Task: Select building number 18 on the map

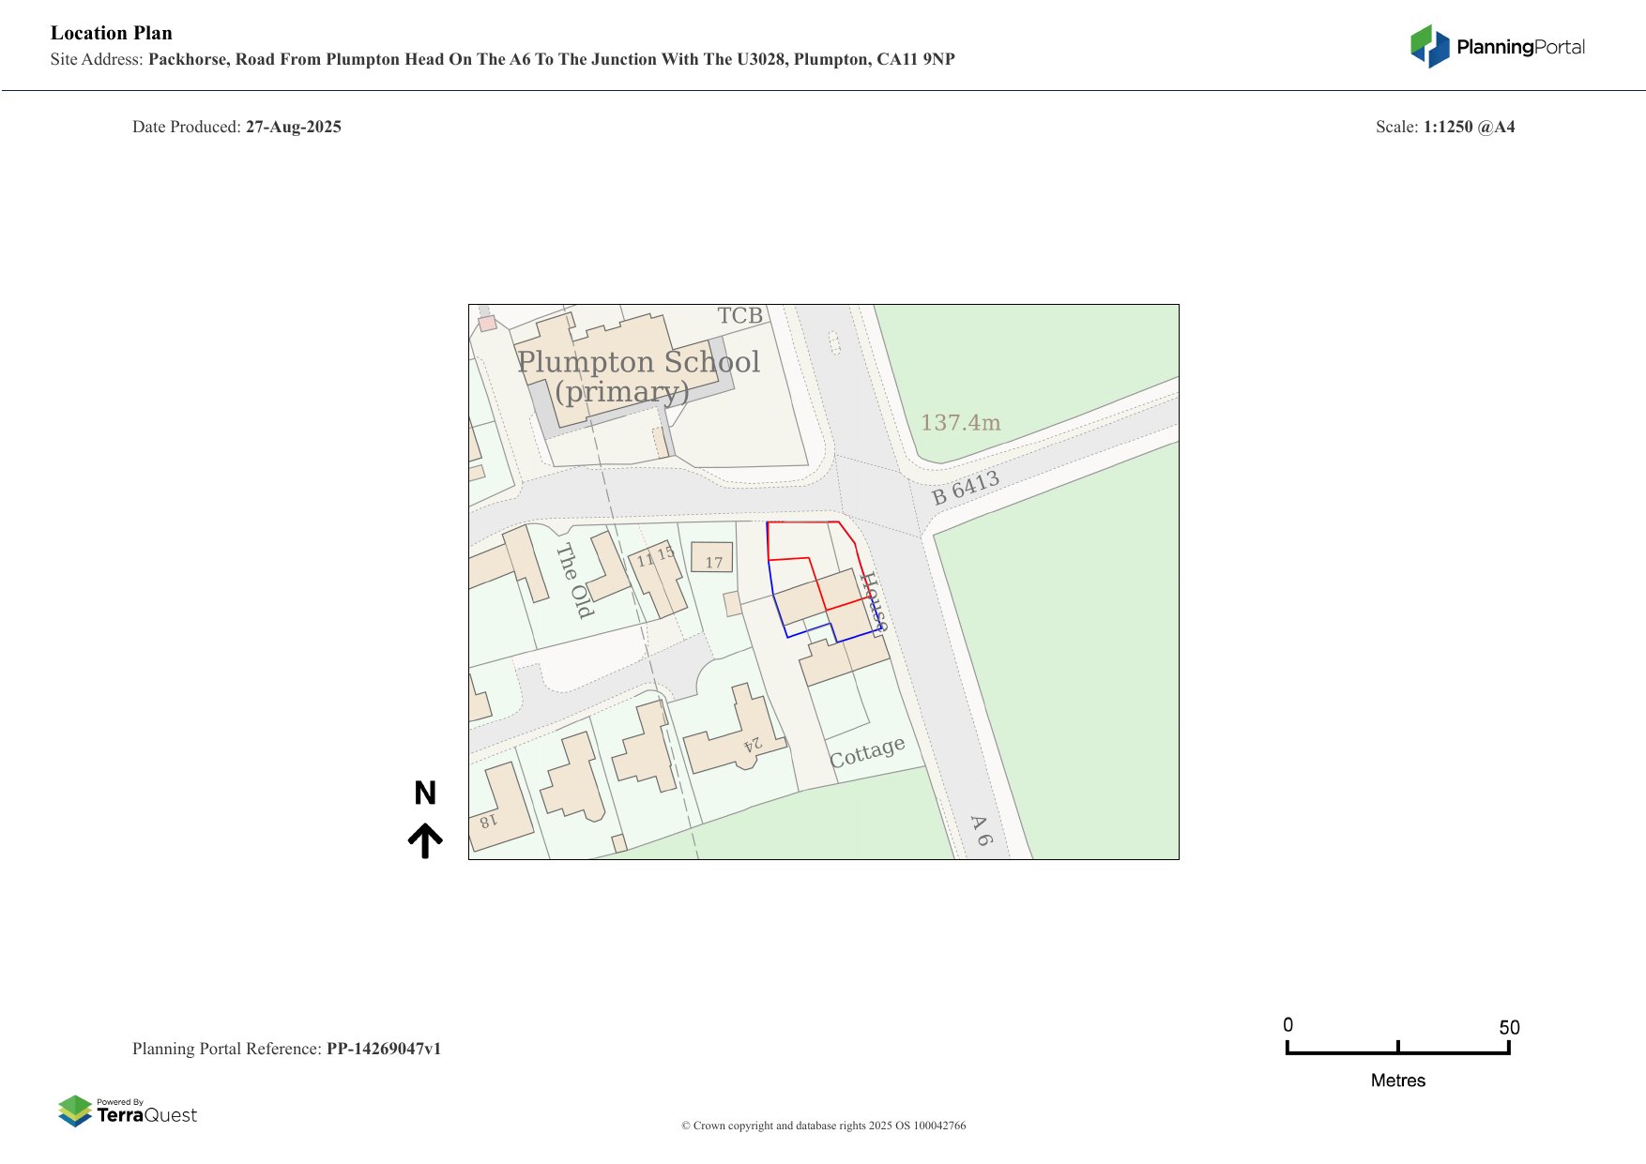Action: pos(489,822)
